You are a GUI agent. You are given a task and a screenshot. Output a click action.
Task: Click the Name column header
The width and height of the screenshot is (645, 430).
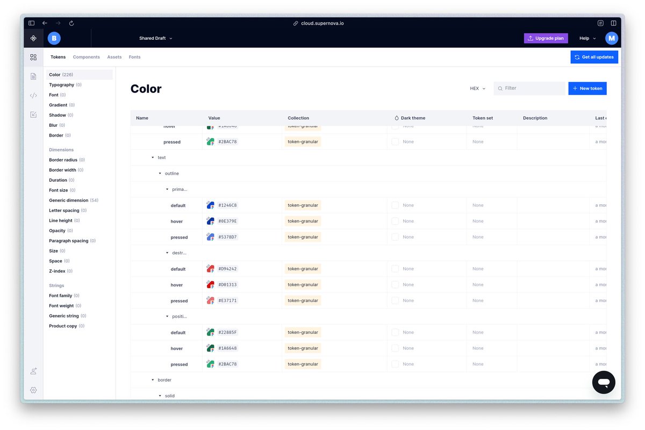click(142, 118)
